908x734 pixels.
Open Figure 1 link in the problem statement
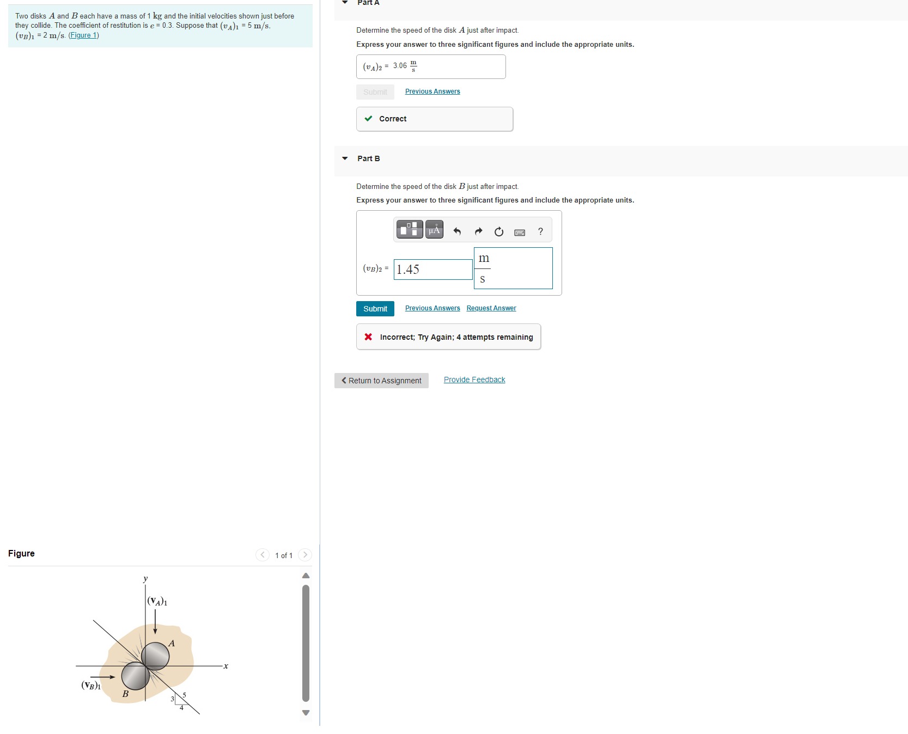pos(83,35)
